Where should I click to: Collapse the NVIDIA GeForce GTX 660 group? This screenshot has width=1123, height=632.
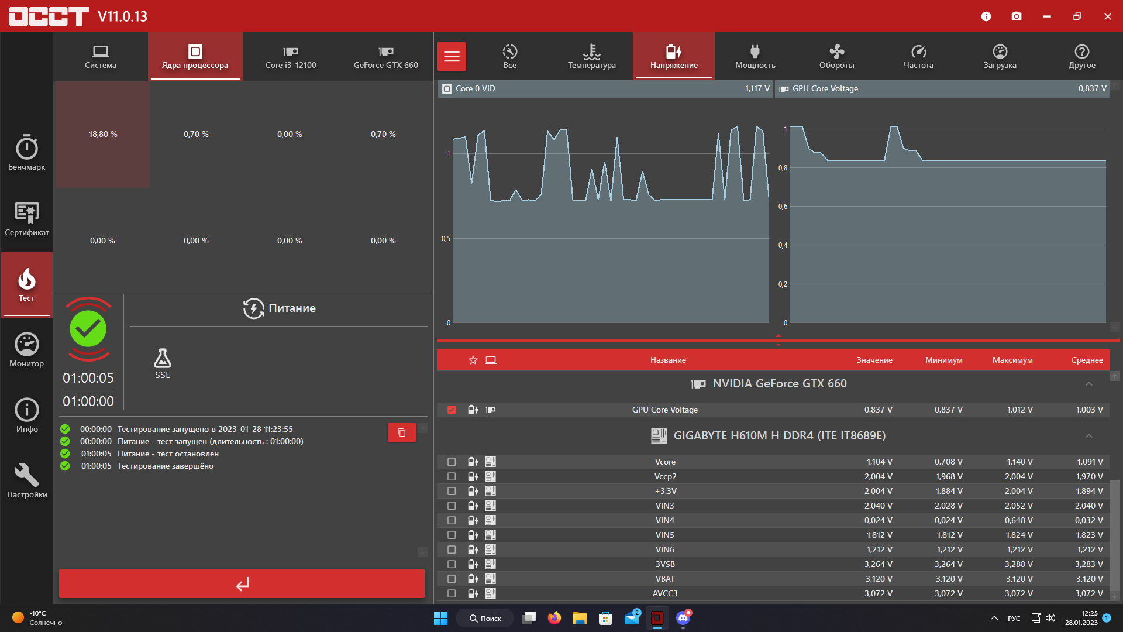1088,384
